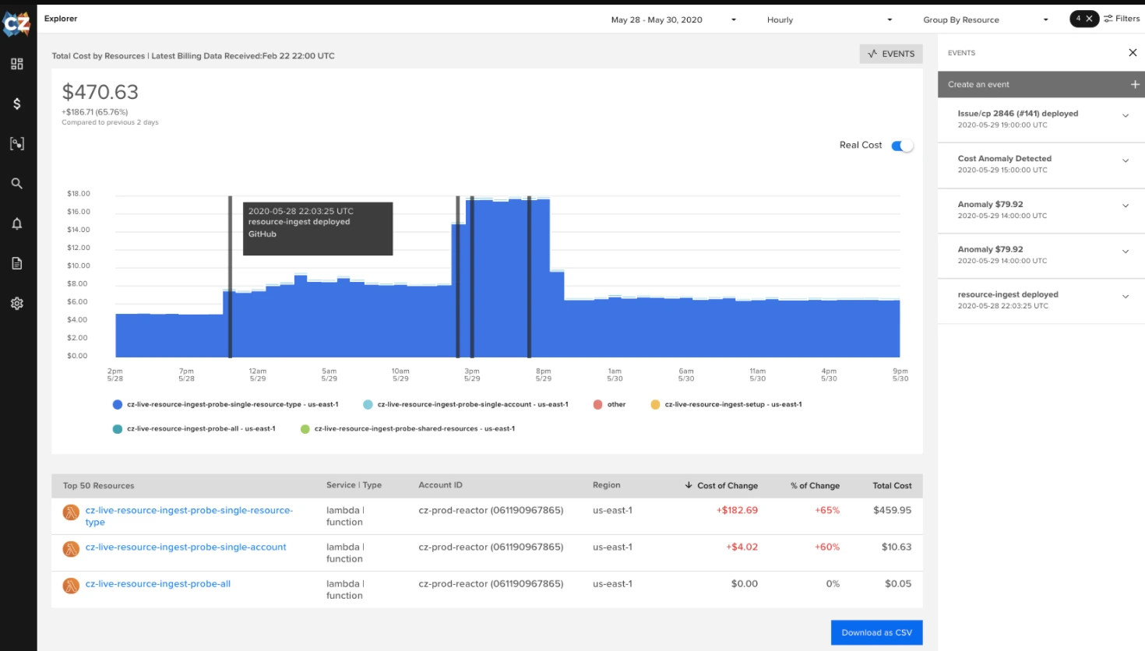Open the settings gear icon in sidebar

click(16, 303)
